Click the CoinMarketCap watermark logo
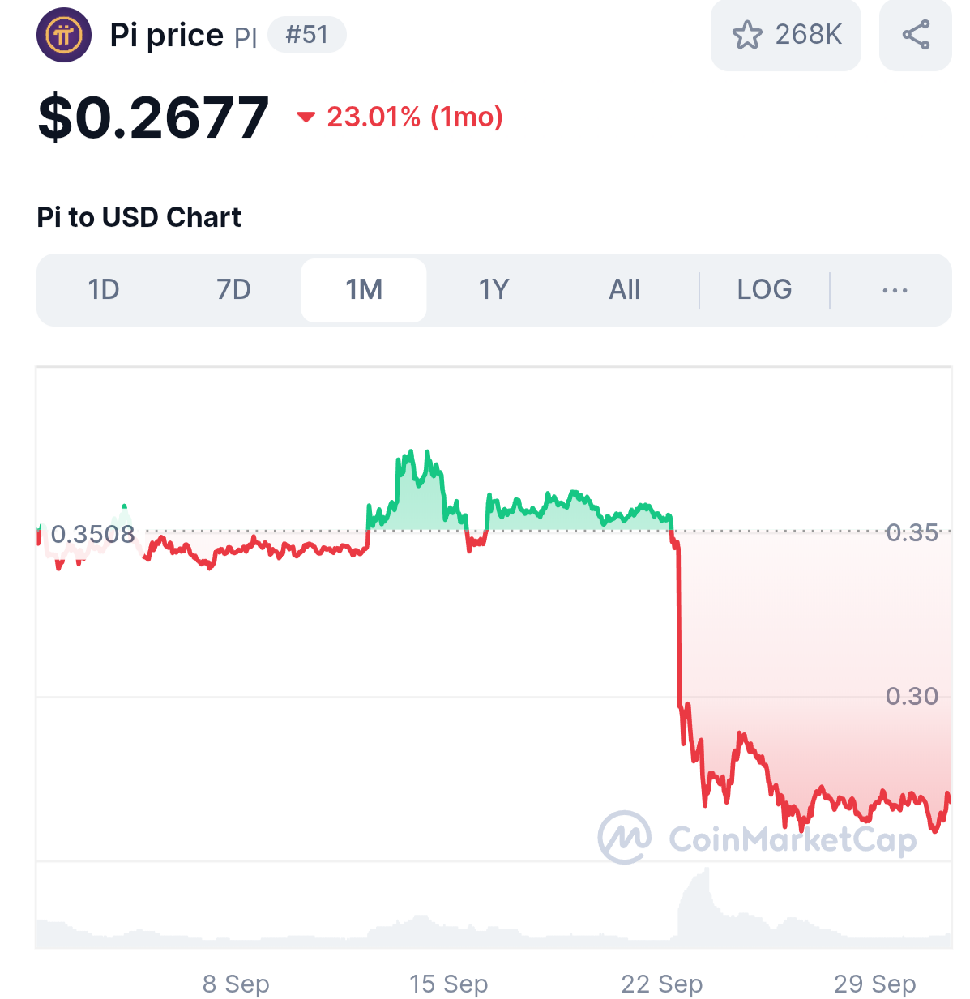This screenshot has width=970, height=999. pos(625,837)
